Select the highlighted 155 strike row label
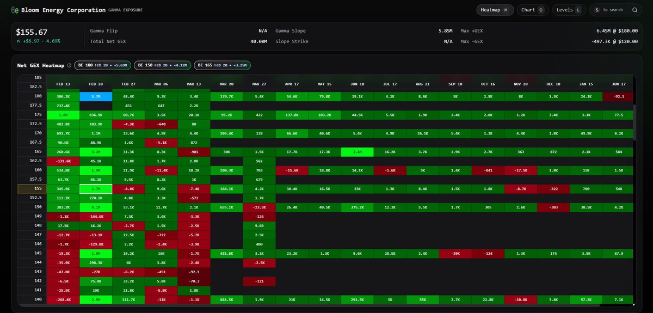This screenshot has height=313, width=653. click(x=32, y=188)
